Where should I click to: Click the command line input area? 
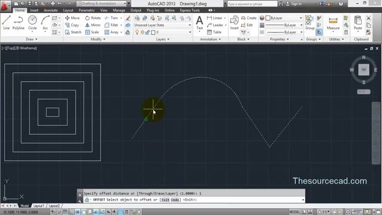pyautogui.click(x=193, y=200)
